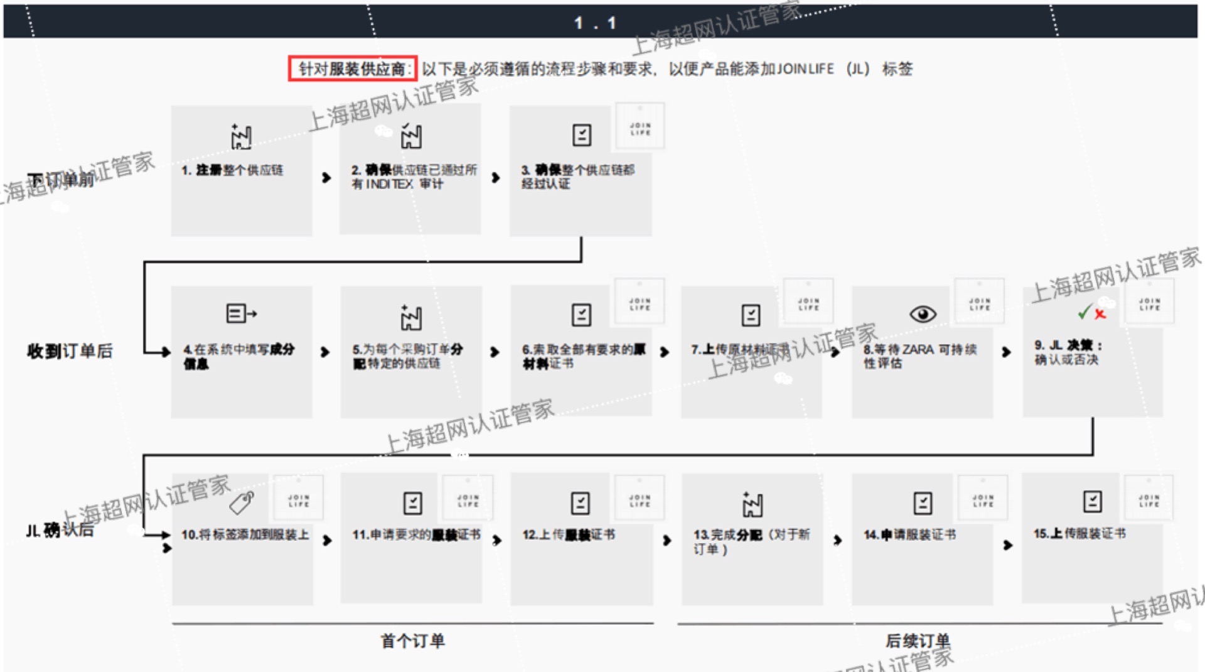Click the eye icon in step 8
The height and width of the screenshot is (672, 1205).
pos(923,313)
